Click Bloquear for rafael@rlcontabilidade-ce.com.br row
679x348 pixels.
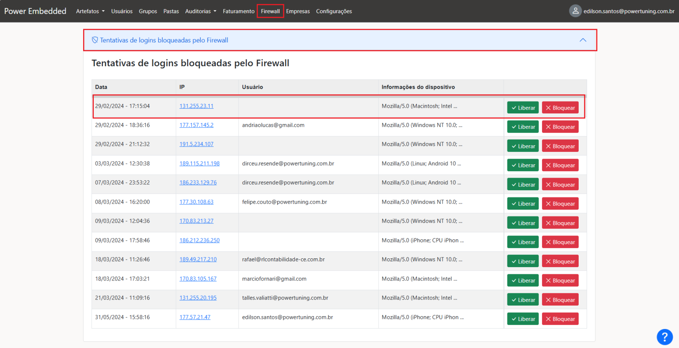pyautogui.click(x=560, y=261)
